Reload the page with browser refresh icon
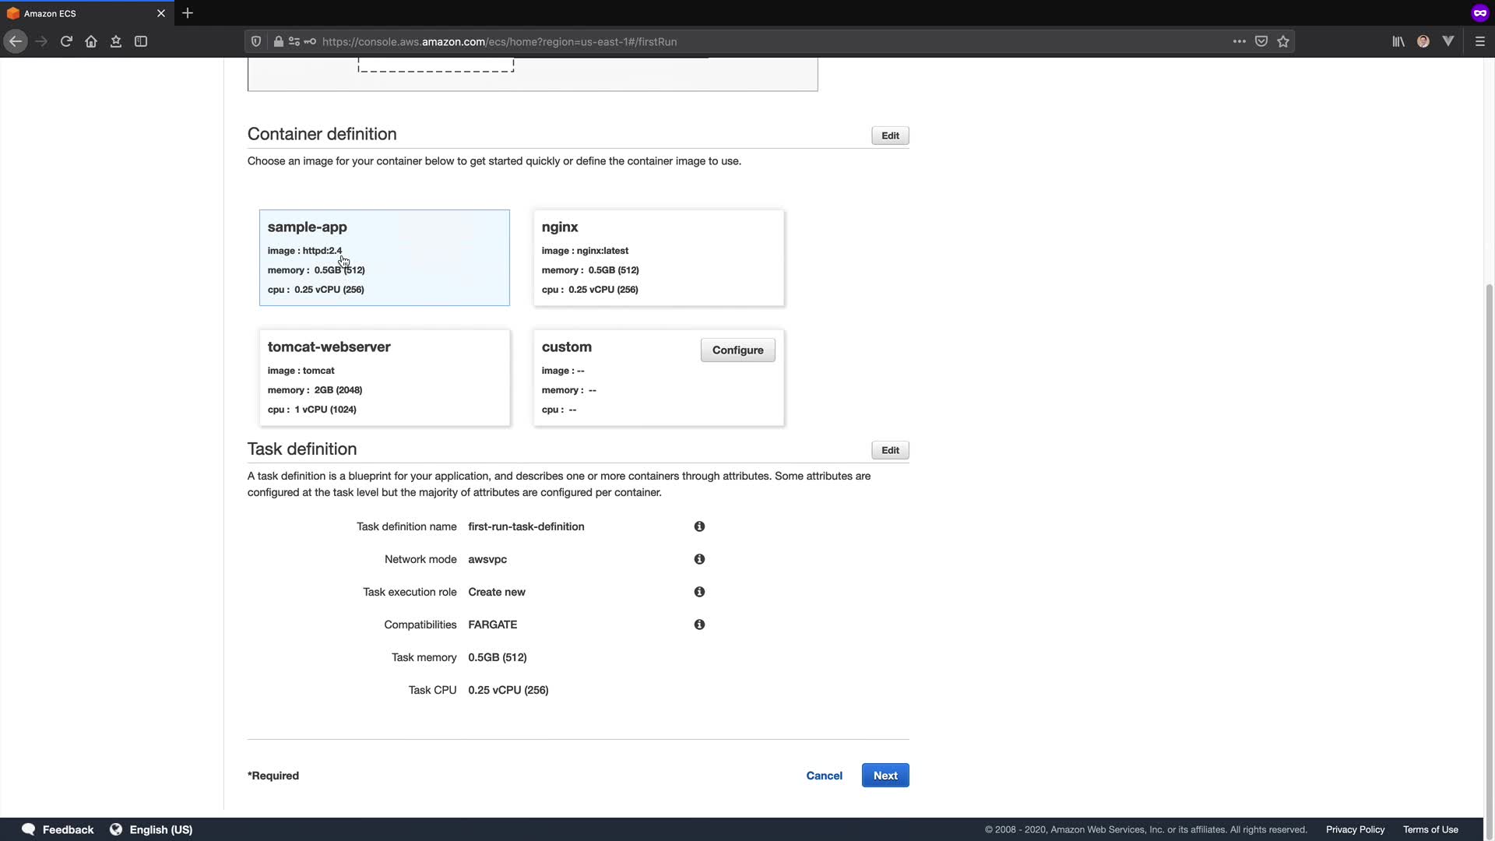Image resolution: width=1495 pixels, height=841 pixels. coord(66,41)
